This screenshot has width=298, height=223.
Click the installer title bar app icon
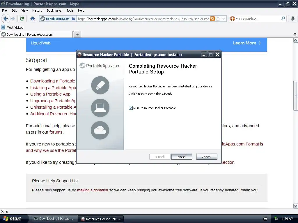pyautogui.click(x=79, y=55)
